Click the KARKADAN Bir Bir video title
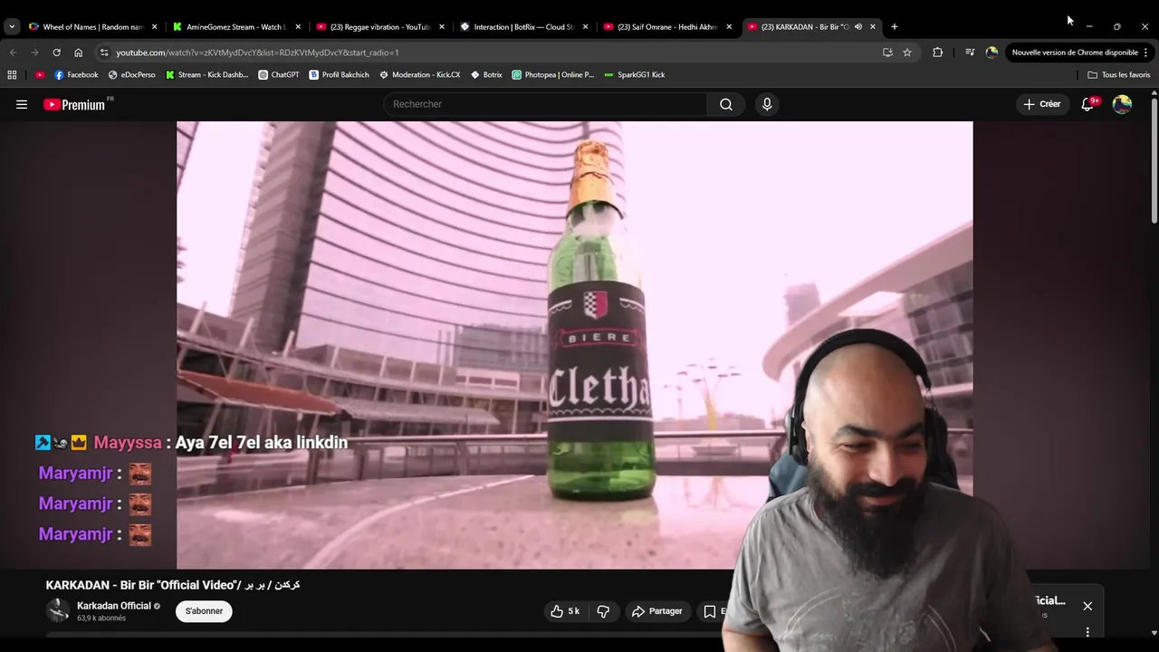 tap(173, 585)
